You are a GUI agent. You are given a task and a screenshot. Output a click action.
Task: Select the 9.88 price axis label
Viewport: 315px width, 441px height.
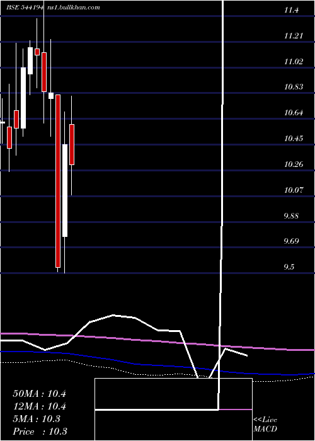pyautogui.click(x=292, y=216)
